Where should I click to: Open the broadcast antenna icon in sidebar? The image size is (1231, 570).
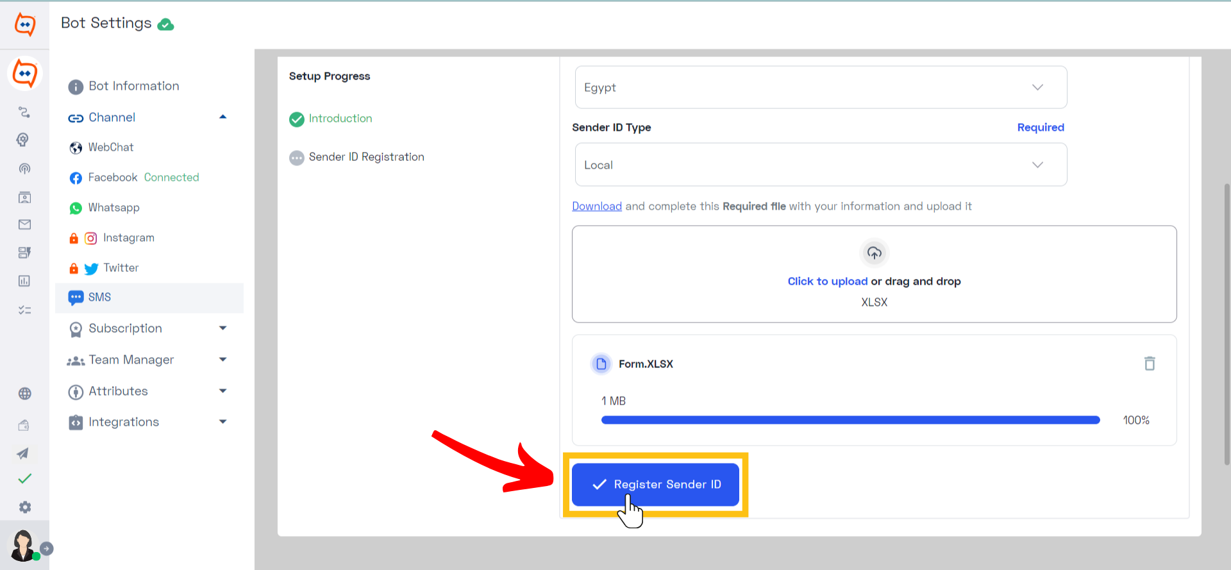(24, 169)
